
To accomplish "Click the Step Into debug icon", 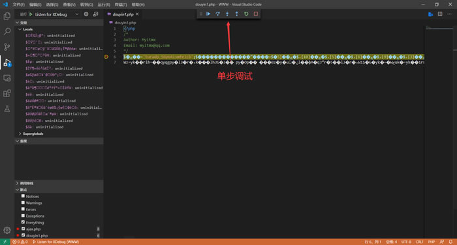I will click(x=227, y=14).
